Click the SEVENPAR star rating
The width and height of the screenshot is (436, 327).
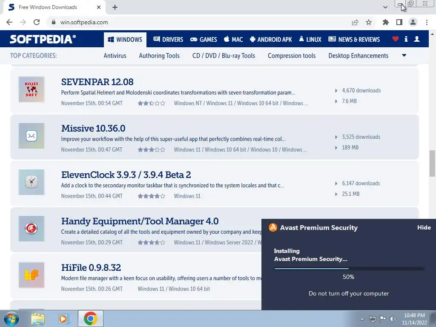point(152,103)
